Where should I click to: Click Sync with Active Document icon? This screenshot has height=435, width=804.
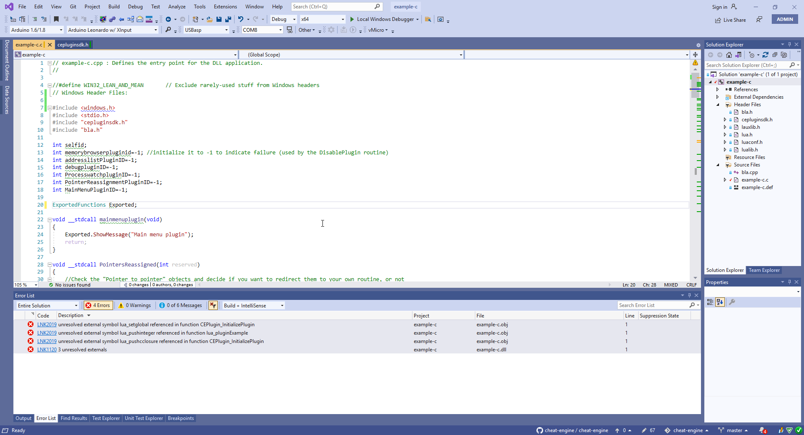765,55
